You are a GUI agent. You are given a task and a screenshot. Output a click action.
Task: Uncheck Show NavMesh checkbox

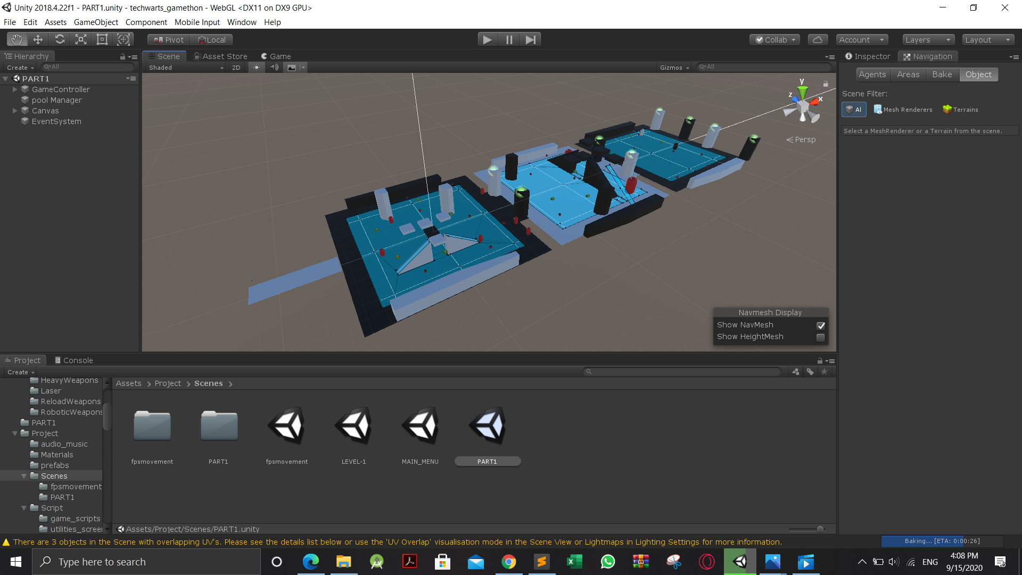point(821,325)
